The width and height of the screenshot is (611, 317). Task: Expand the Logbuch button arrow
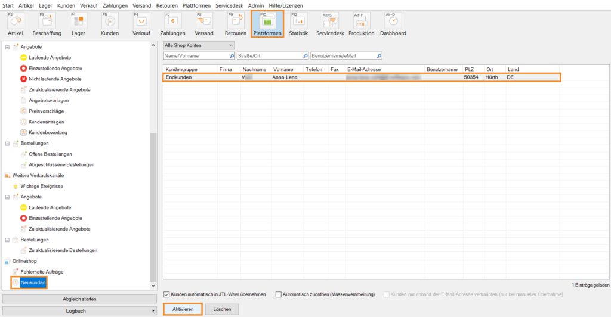click(153, 311)
